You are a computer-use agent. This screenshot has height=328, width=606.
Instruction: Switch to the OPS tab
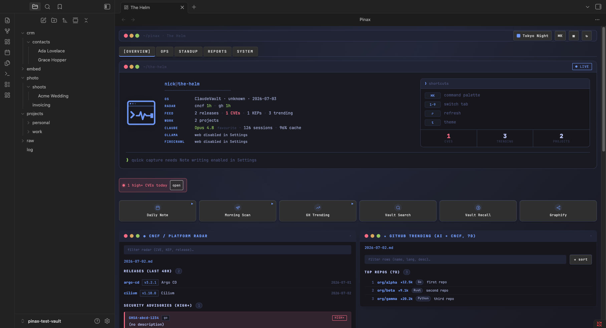[165, 51]
